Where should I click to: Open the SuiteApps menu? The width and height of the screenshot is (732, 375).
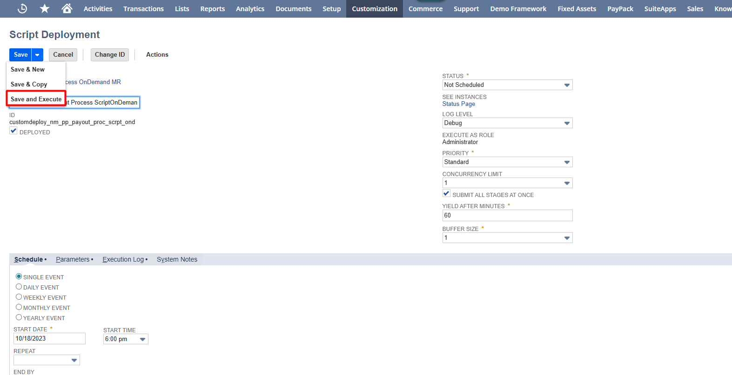660,9
